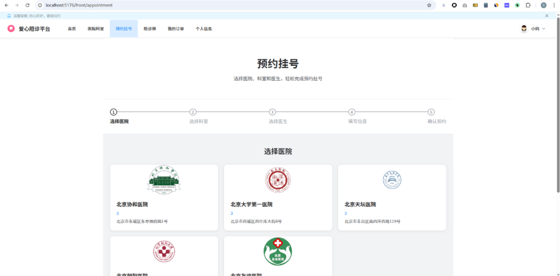The height and width of the screenshot is (276, 560).
Task: Open the calculator extension icon
Action: click(x=486, y=5)
